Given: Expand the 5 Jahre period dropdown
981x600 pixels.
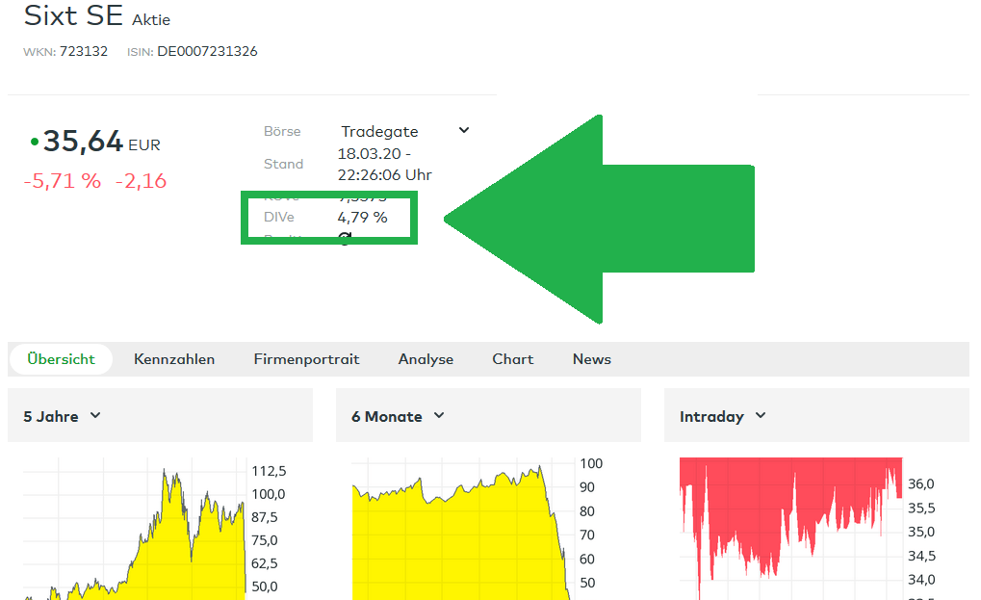Looking at the screenshot, I should coord(62,416).
